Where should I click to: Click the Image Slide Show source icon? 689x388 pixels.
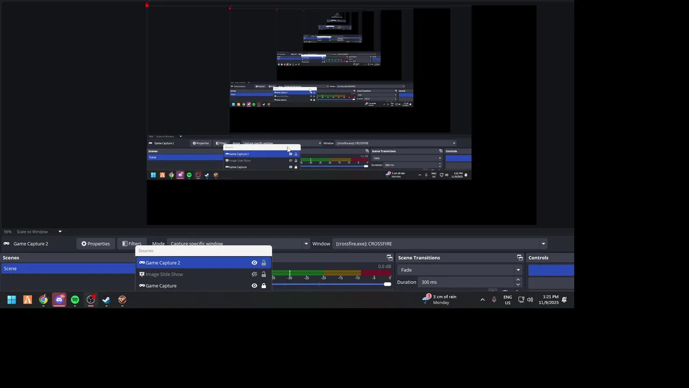(x=142, y=274)
